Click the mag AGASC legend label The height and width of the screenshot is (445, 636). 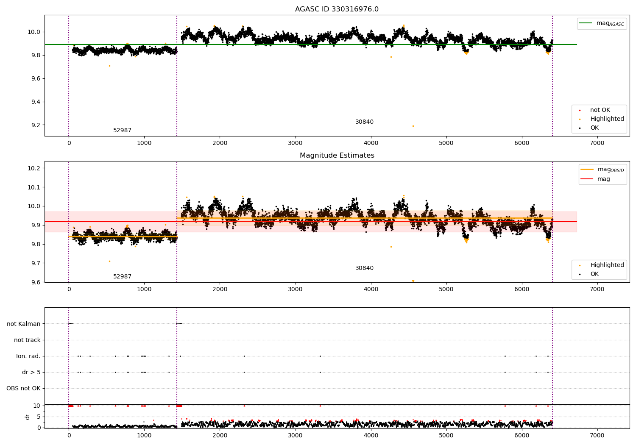point(610,24)
